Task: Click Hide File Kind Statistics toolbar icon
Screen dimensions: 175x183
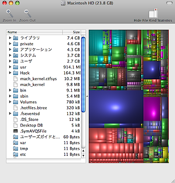Action: point(153,13)
